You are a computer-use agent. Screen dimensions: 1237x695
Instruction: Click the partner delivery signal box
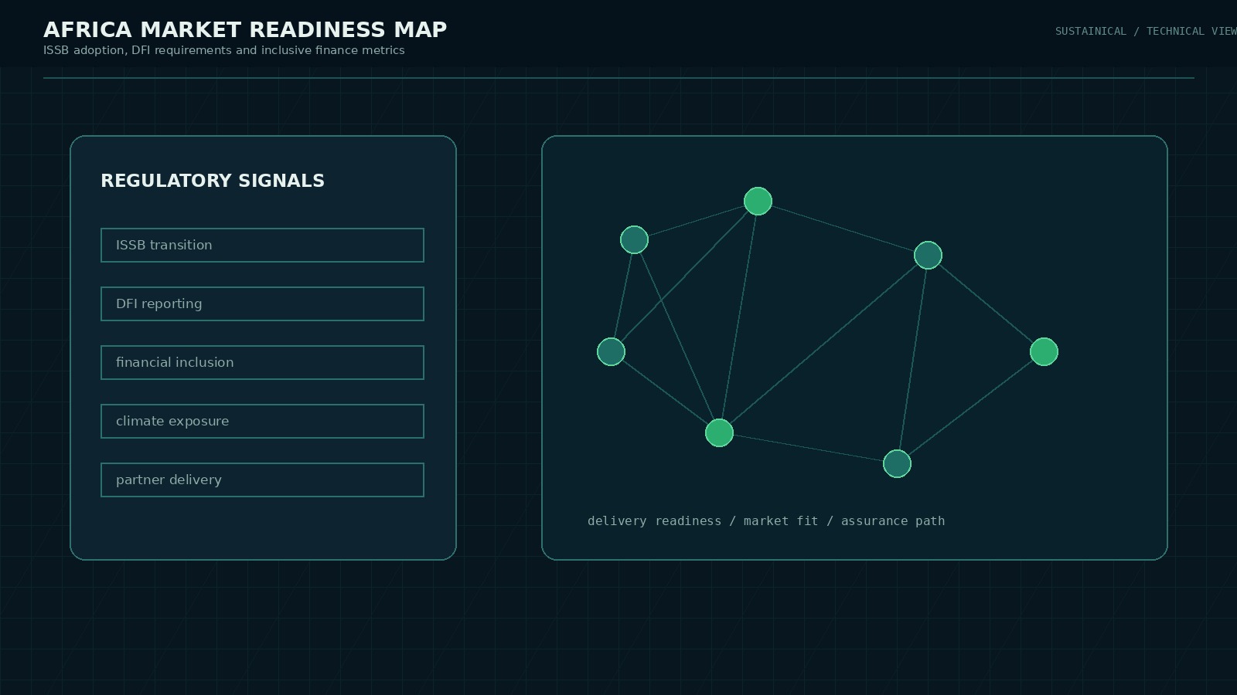coord(262,480)
